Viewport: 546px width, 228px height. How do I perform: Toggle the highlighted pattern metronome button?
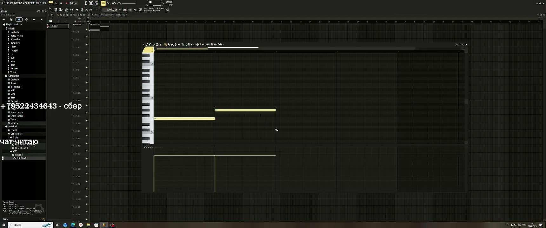pyautogui.click(x=103, y=3)
